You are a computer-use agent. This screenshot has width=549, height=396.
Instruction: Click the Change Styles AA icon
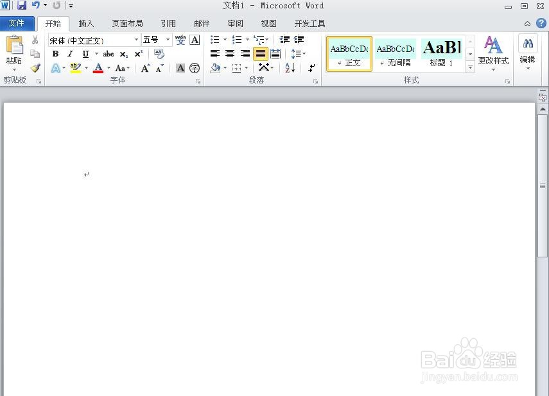click(x=493, y=45)
